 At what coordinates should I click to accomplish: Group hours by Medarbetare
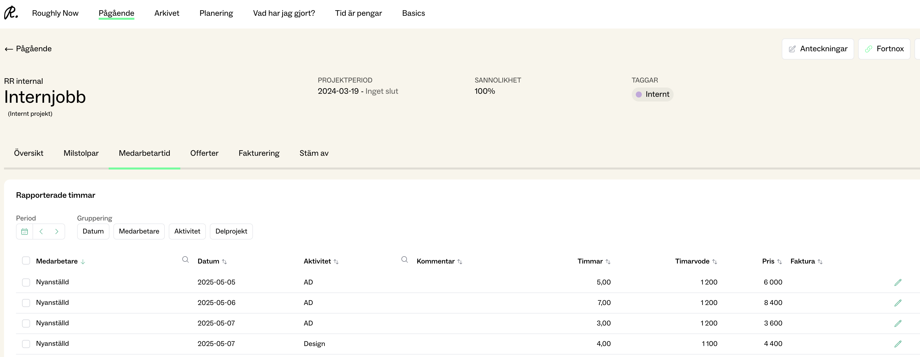tap(139, 231)
